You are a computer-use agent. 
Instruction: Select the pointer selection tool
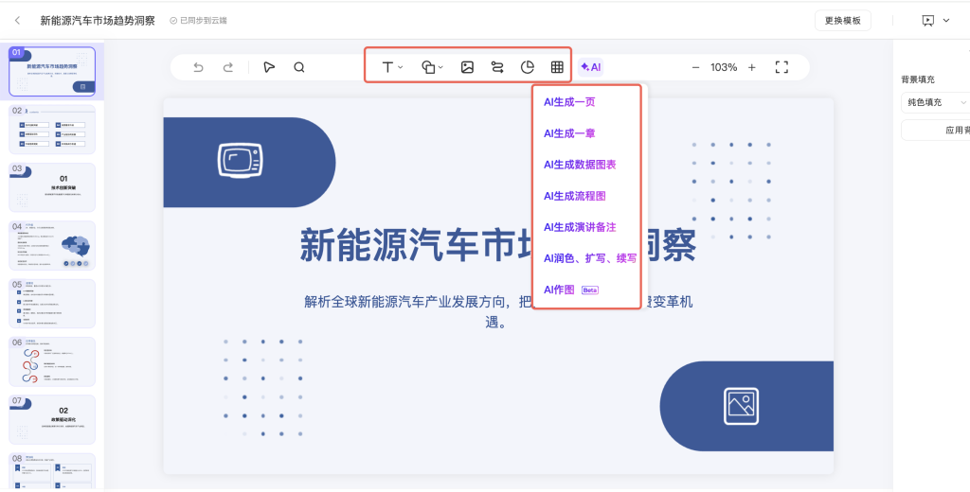269,67
